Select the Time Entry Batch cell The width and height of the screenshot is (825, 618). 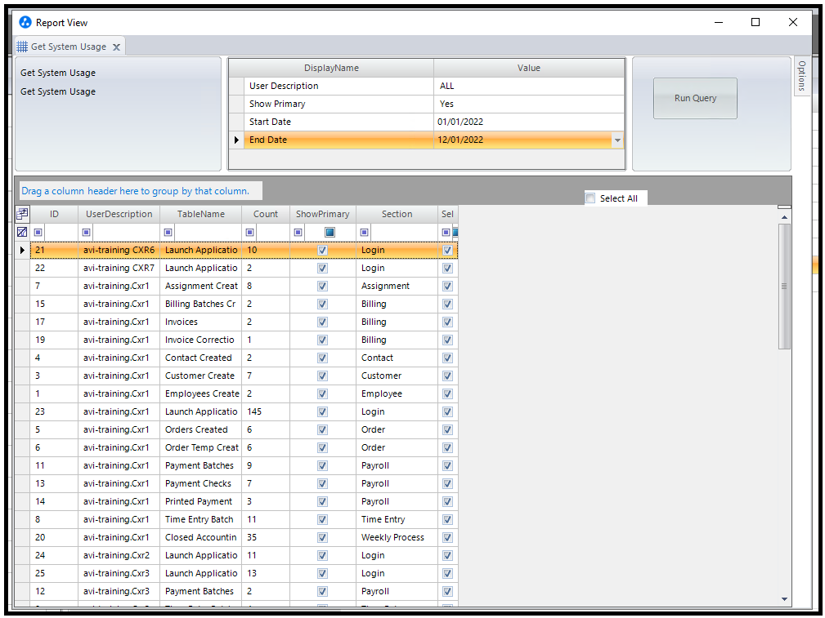200,519
